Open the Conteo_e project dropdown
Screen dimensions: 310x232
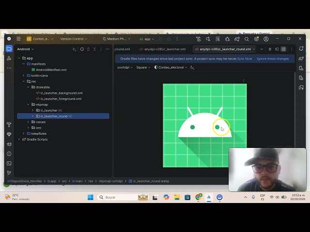tap(40, 39)
